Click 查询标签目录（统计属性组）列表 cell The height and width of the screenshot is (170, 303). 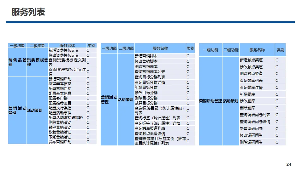tap(160, 110)
